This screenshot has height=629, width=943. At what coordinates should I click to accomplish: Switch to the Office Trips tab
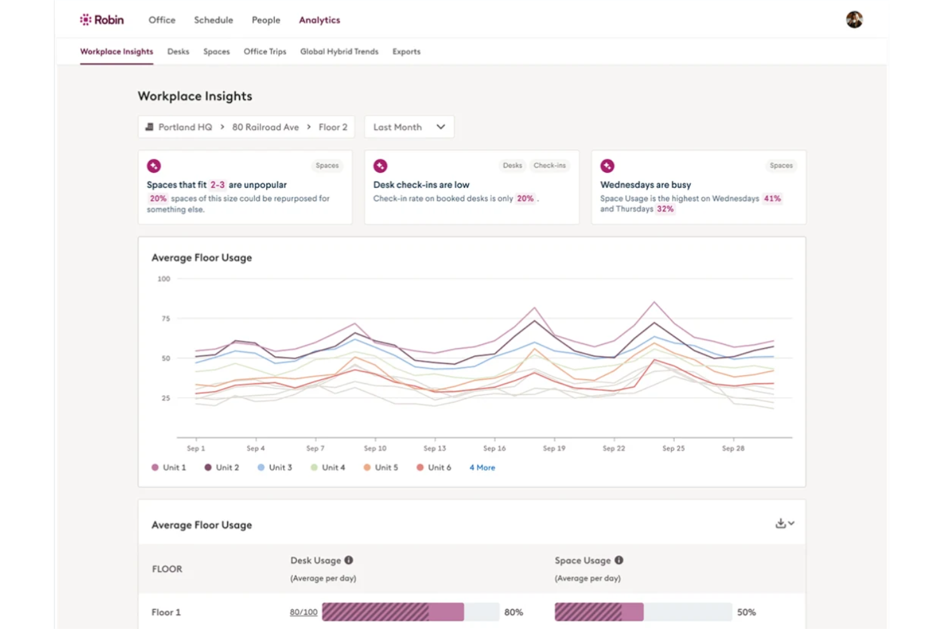point(265,52)
